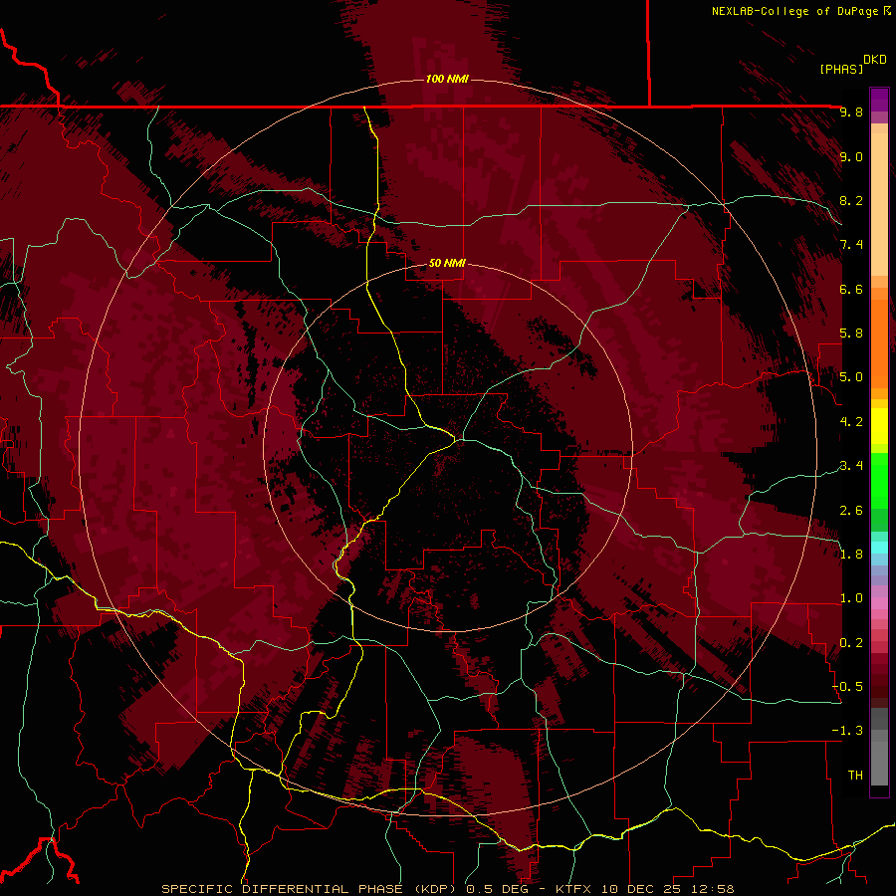The width and height of the screenshot is (896, 896).
Task: Click the 0.2 scale value
Action: (x=851, y=643)
